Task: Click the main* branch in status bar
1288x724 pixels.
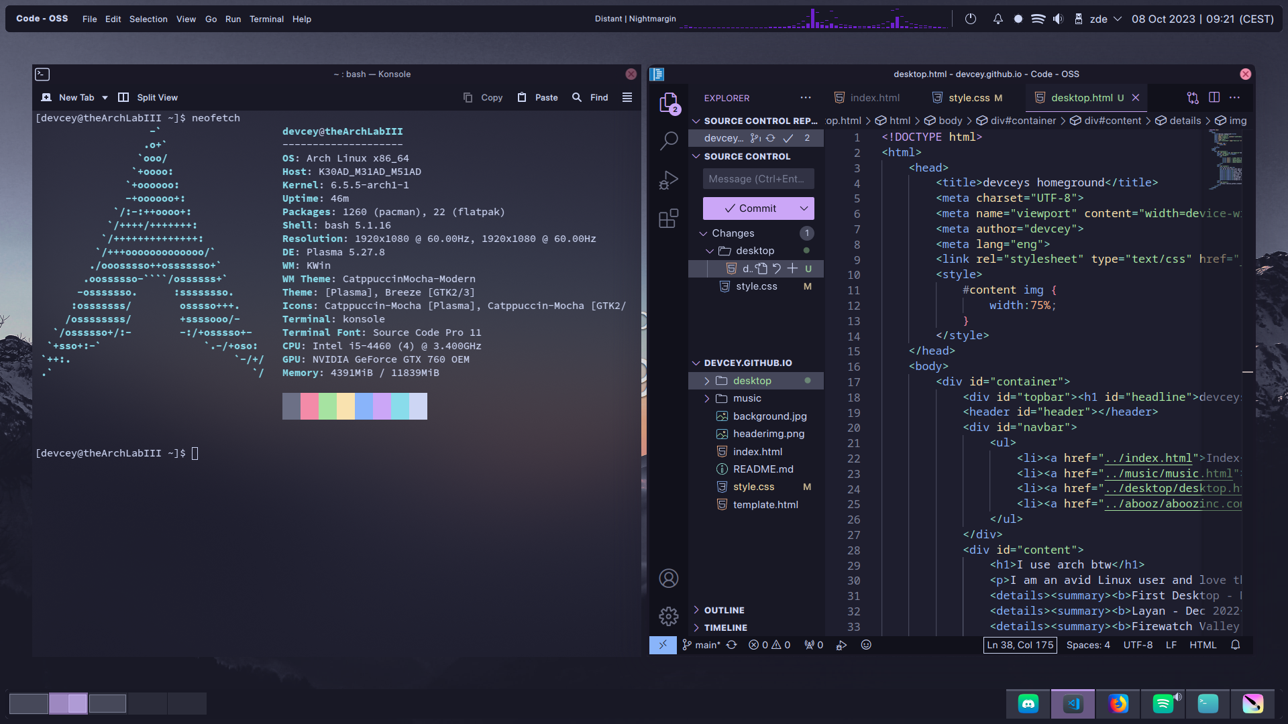Action: (701, 645)
